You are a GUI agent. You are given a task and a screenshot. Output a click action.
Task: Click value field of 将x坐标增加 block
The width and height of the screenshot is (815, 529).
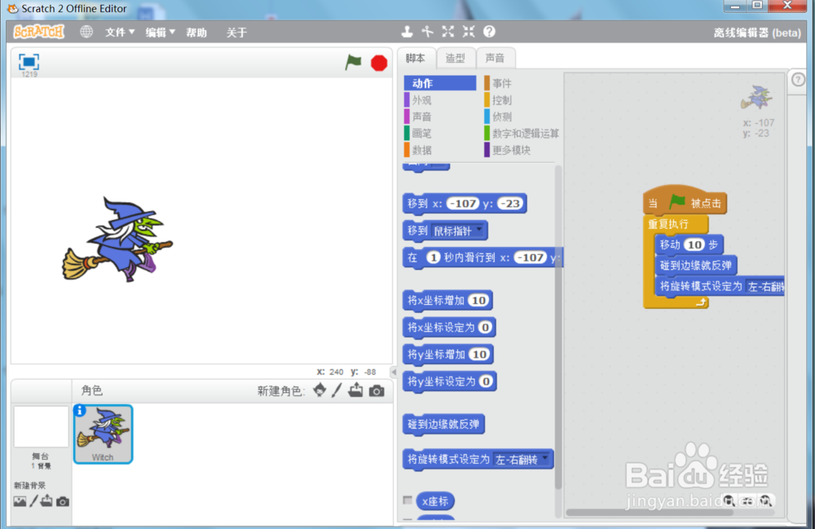pyautogui.click(x=478, y=300)
